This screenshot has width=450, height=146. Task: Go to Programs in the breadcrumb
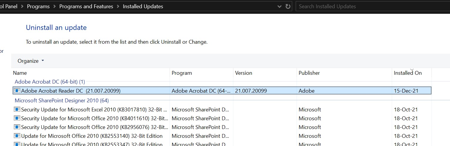[38, 6]
